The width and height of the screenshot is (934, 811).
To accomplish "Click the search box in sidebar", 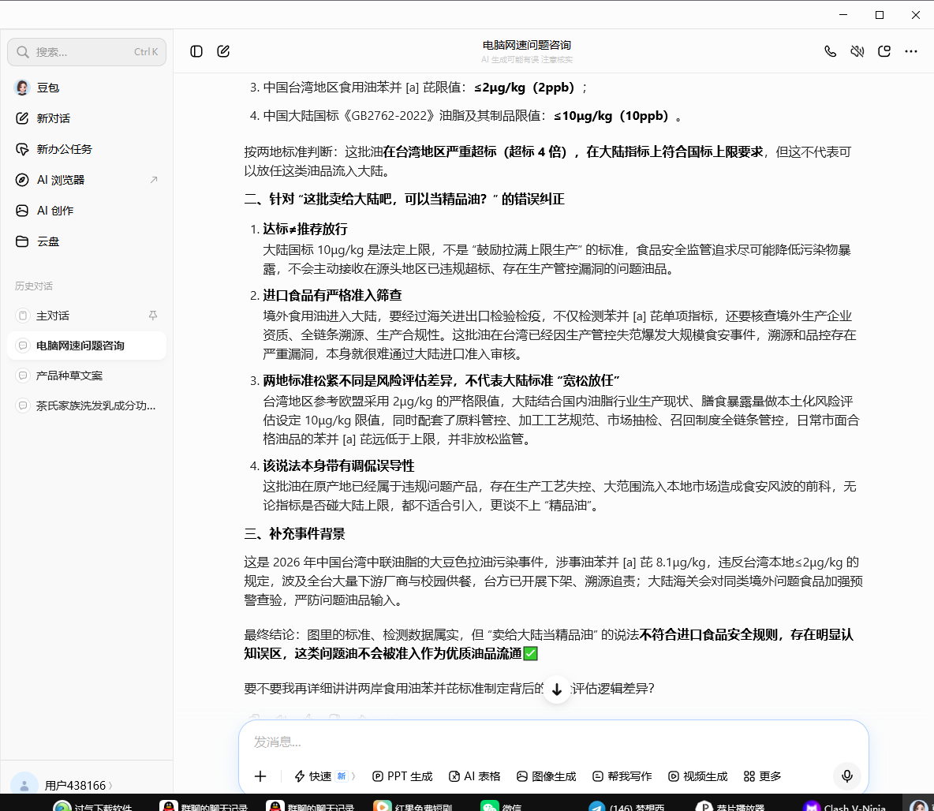I will [87, 52].
